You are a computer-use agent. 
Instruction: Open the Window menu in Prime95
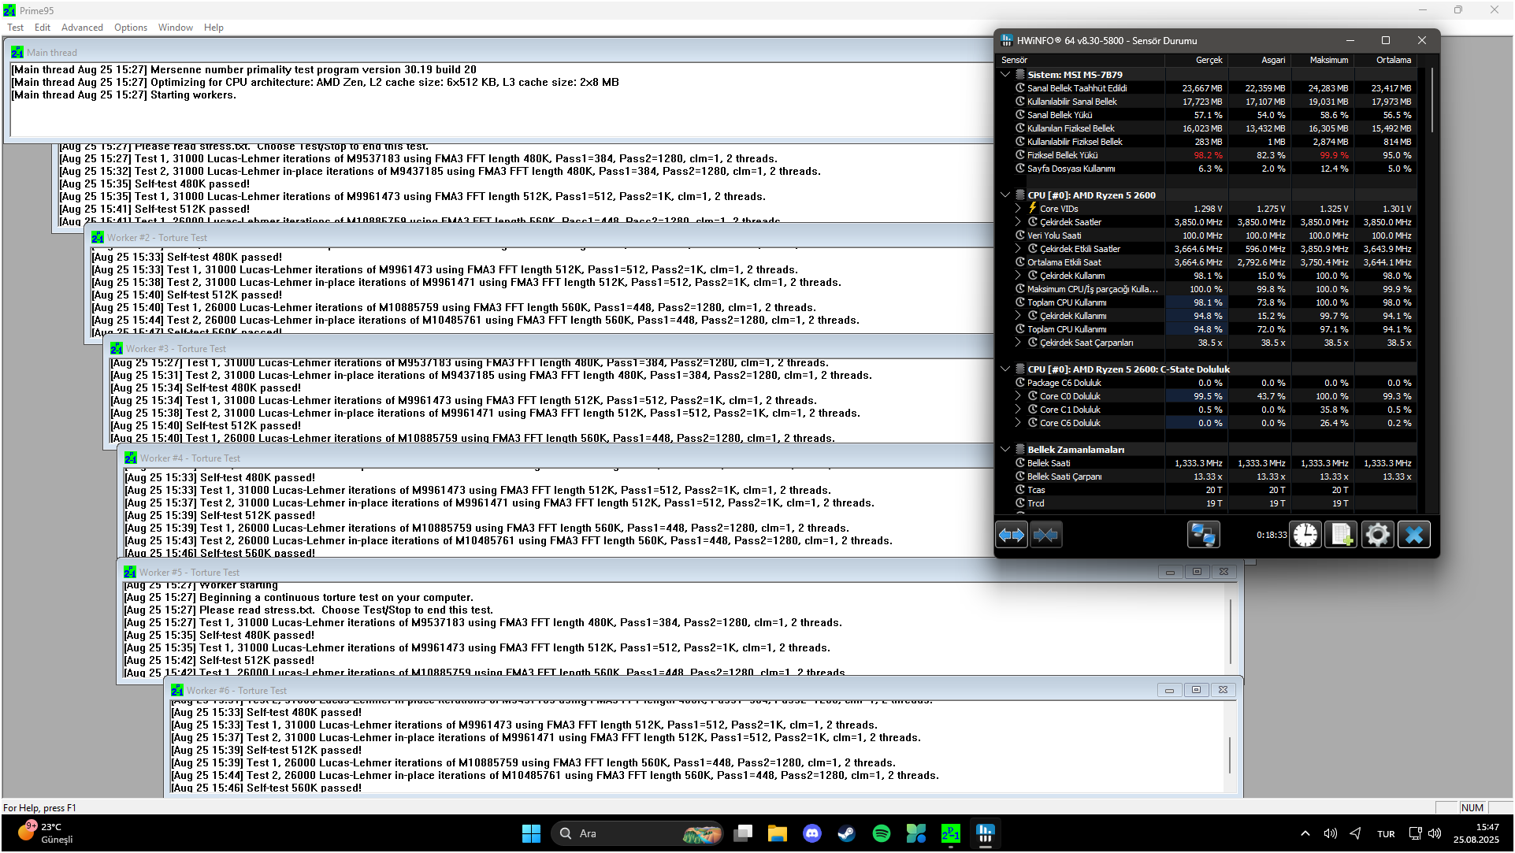coord(175,28)
